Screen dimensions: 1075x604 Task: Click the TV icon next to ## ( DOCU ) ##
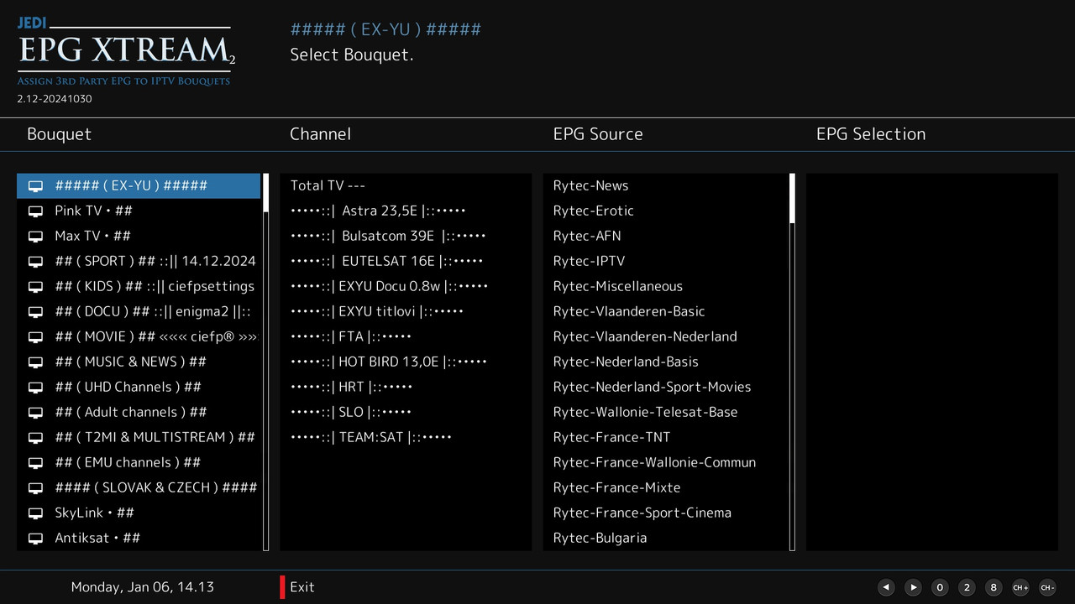tap(35, 312)
